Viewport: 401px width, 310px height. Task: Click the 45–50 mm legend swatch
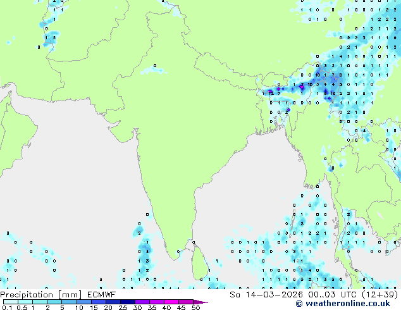point(186,302)
